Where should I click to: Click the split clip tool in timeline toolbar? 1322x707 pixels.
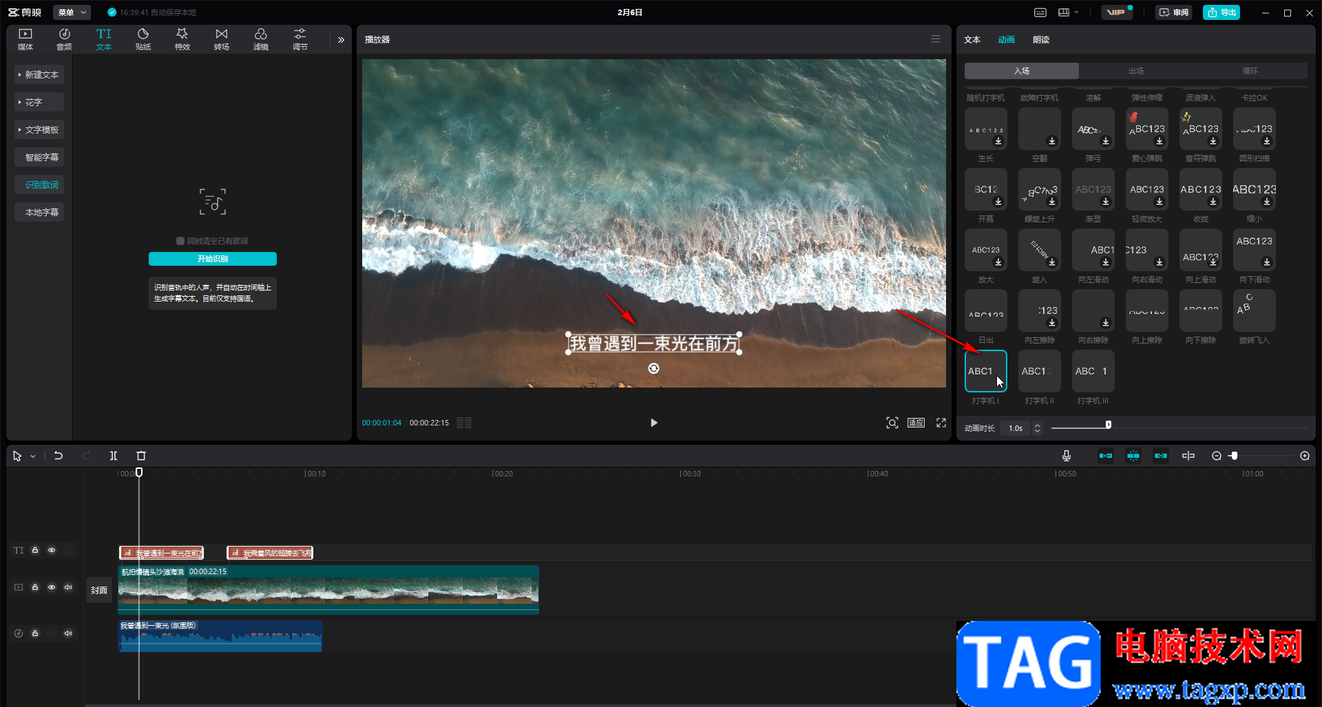click(114, 456)
